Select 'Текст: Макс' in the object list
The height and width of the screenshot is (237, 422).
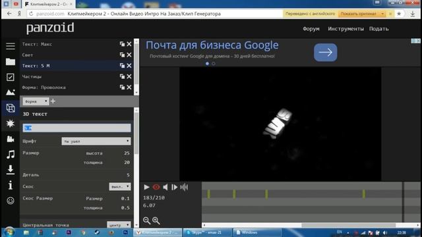click(37, 44)
